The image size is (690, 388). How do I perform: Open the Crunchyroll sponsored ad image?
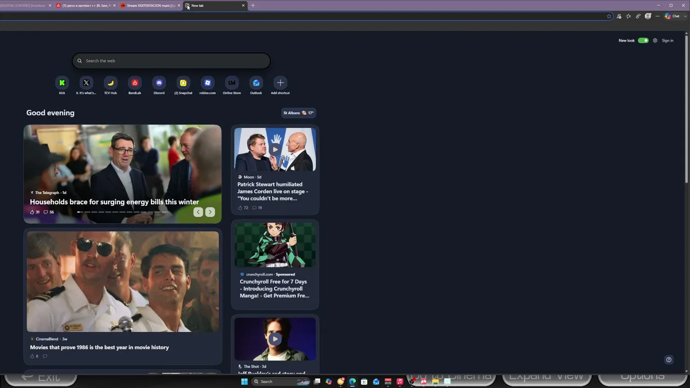point(275,245)
